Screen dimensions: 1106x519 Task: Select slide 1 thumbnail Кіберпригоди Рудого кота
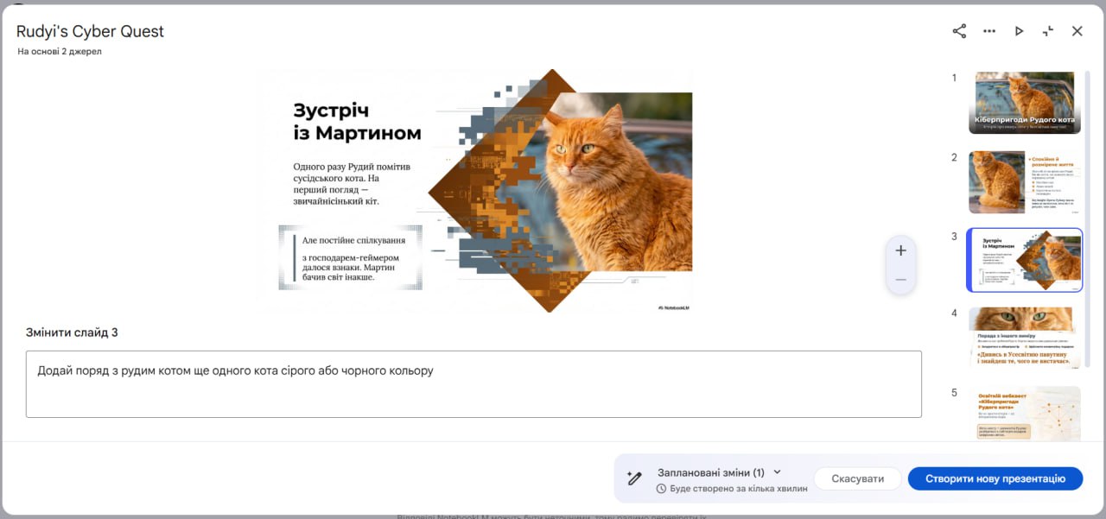click(1024, 103)
